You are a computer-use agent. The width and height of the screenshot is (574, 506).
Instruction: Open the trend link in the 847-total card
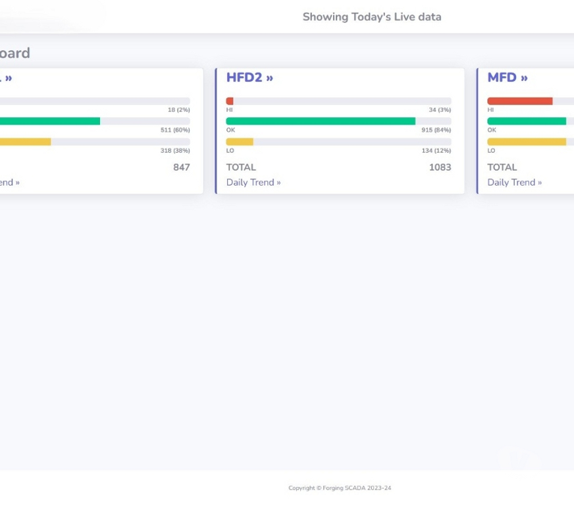10,183
